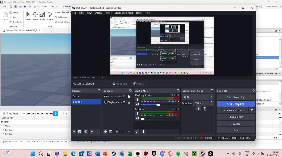Image resolution: width=282 pixels, height=158 pixels.
Task: Decrease transition duration stepper down arrow
Action: [x=211, y=104]
